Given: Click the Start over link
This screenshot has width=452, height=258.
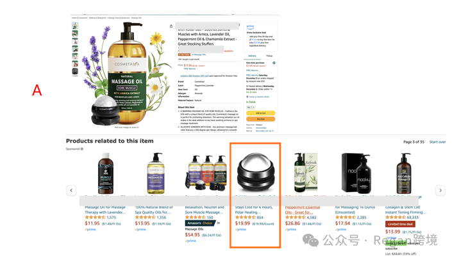Looking at the screenshot, I should pyautogui.click(x=437, y=141).
